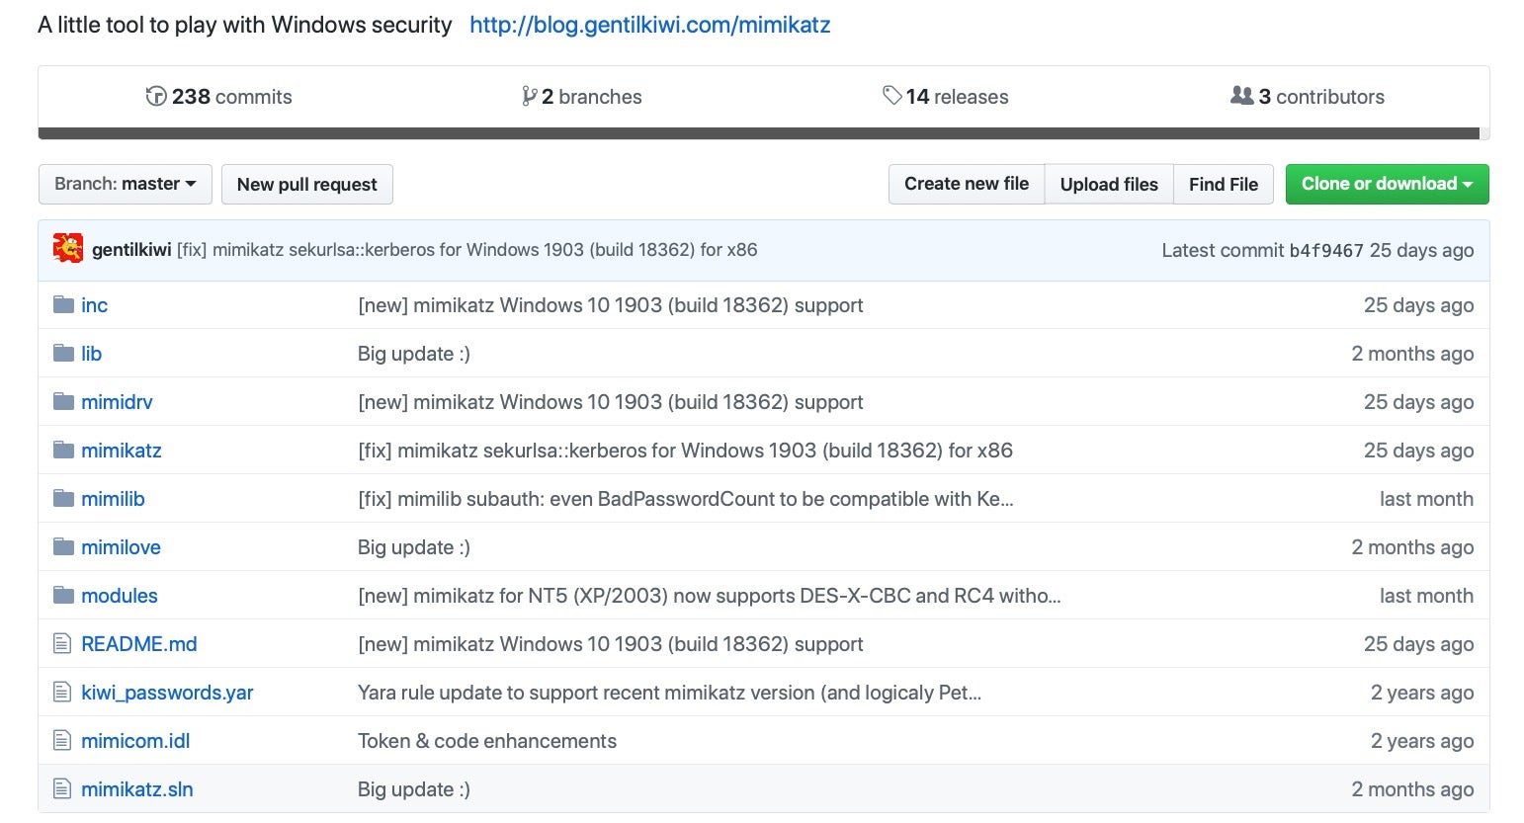Open the blog.gentilkiwi.com/mimikatz link
This screenshot has height=823, width=1524.
click(x=649, y=25)
